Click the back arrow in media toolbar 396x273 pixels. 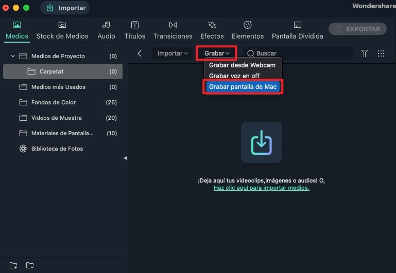click(x=140, y=53)
